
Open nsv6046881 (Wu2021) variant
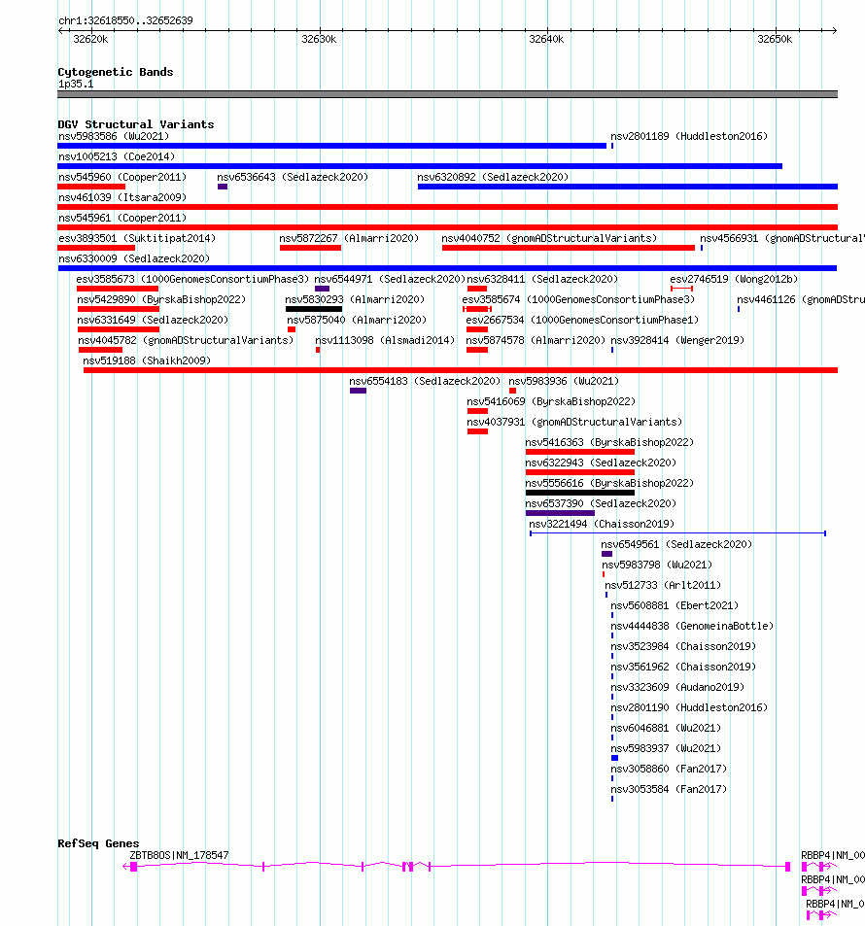(x=666, y=728)
